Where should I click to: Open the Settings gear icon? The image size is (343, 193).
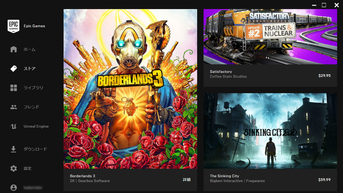tap(13, 168)
